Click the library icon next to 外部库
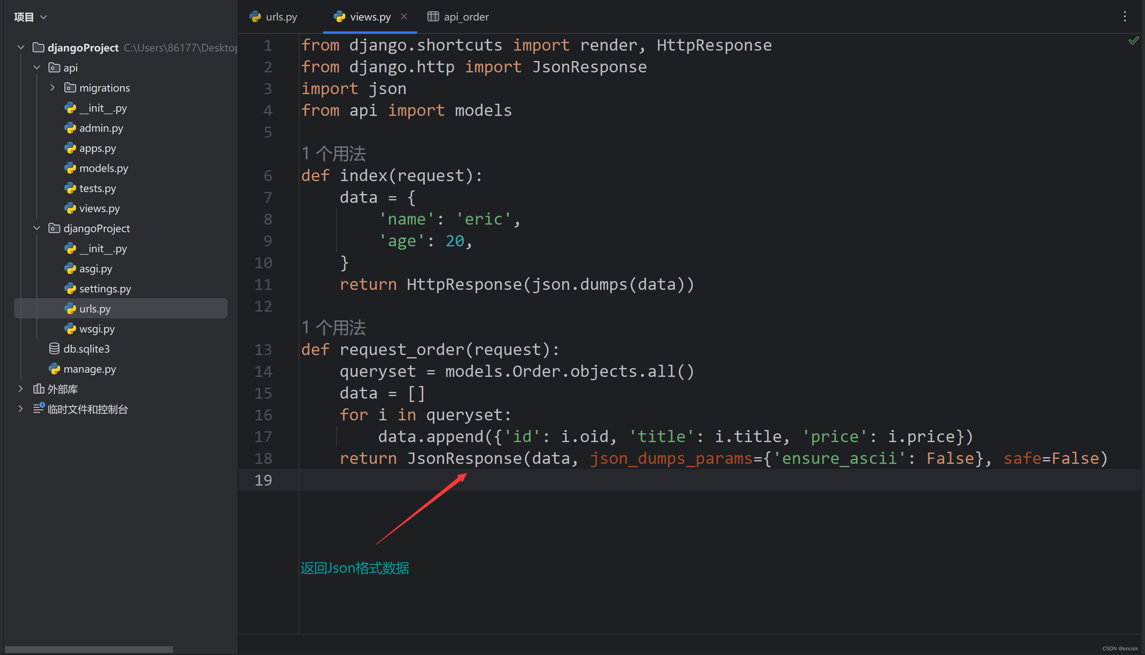Screen dimensions: 1145x655 (38, 389)
